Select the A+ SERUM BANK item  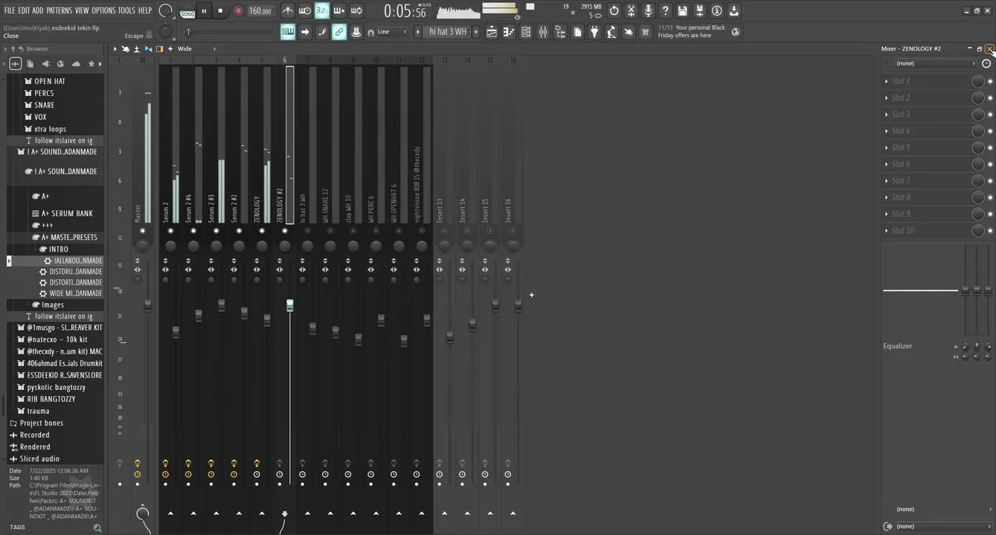click(67, 213)
